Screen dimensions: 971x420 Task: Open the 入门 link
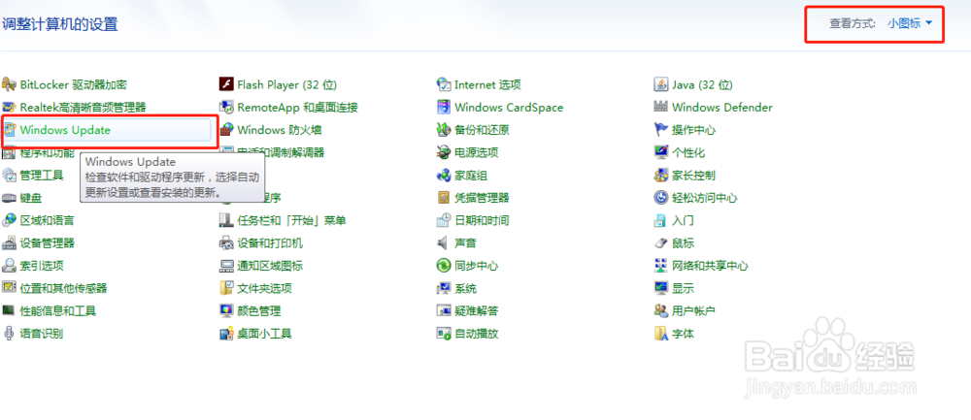683,220
